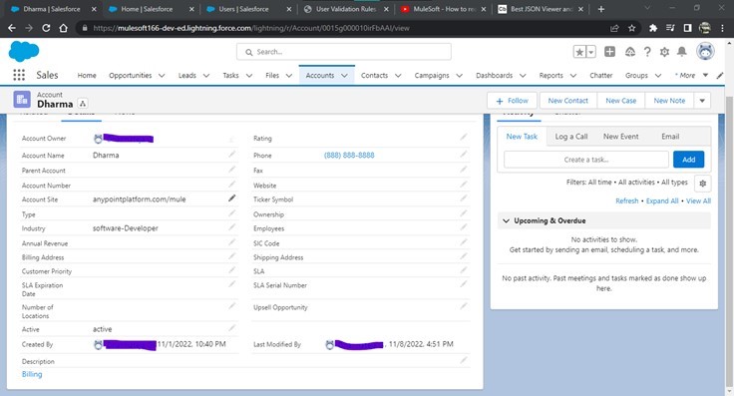
Task: Edit Phone field pencil icon
Action: click(463, 155)
